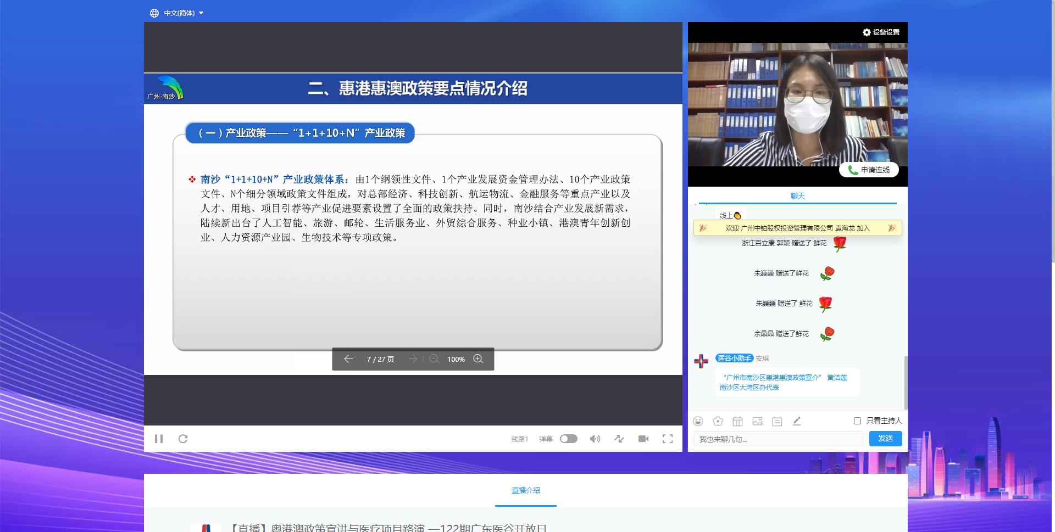1055x532 pixels.
Task: Enter fullscreen mode
Action: (667, 439)
